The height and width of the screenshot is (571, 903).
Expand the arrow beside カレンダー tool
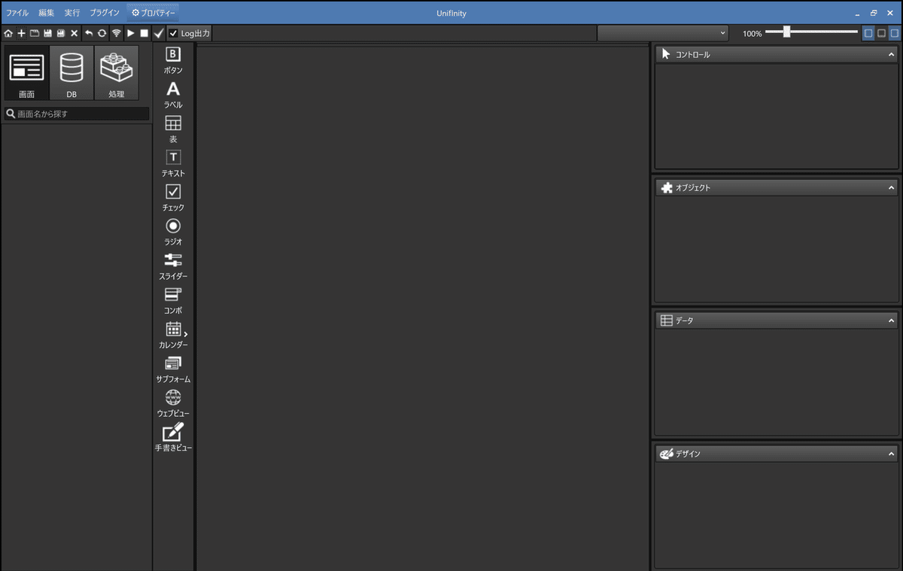(x=186, y=333)
